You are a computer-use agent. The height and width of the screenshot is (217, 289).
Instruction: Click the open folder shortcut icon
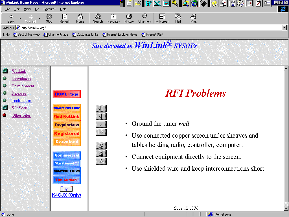tap(138, 3)
